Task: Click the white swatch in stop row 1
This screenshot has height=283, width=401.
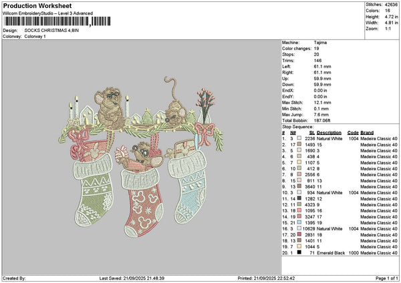Action: (x=299, y=138)
